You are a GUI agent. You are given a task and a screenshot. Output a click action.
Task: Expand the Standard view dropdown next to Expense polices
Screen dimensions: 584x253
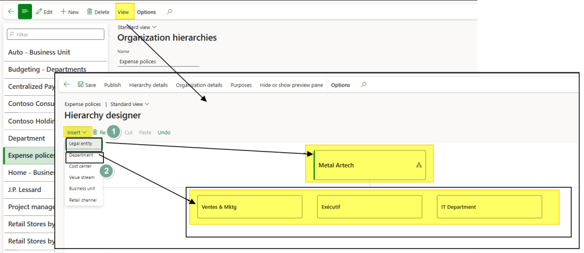[131, 104]
